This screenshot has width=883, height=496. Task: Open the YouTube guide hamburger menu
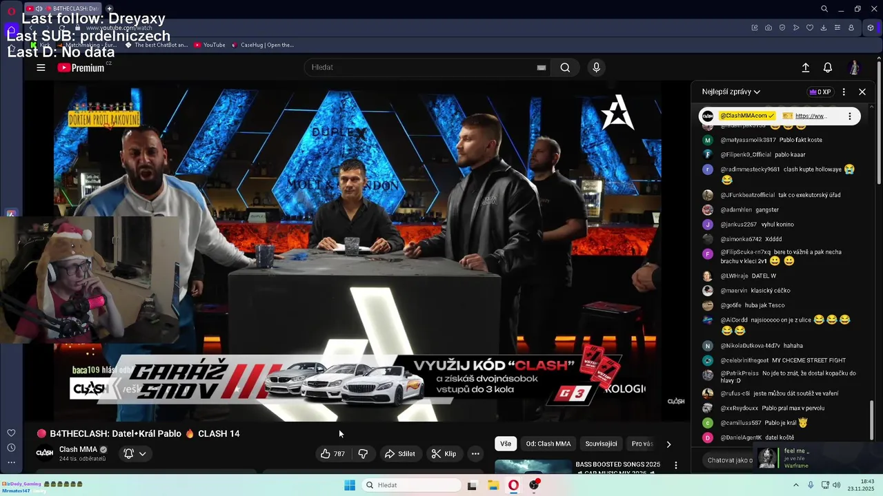click(x=41, y=68)
